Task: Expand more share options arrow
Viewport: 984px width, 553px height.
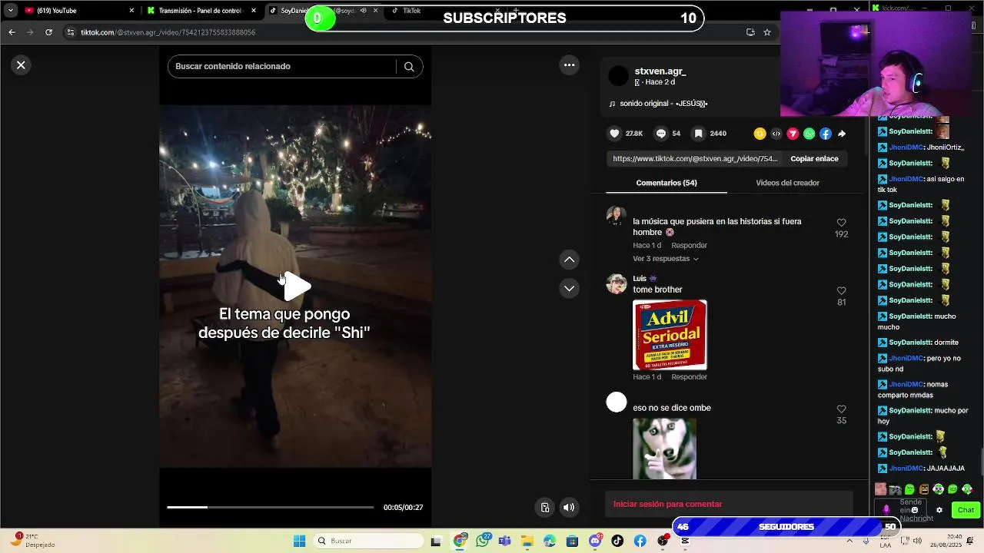Action: click(x=842, y=134)
